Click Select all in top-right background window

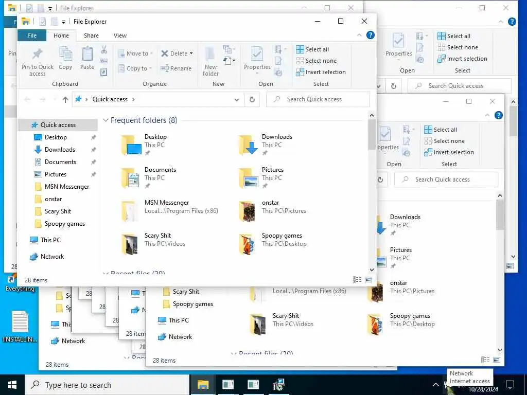click(454, 36)
